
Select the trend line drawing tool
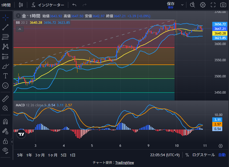coord(5,27)
